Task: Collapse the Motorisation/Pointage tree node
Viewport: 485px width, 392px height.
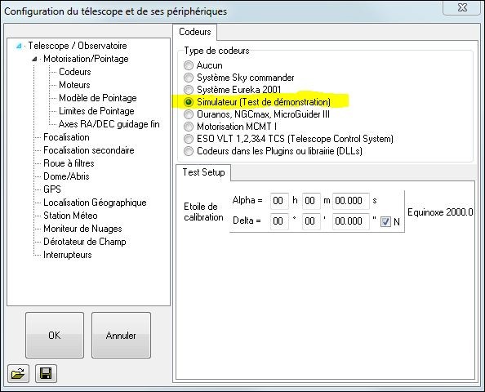Action: click(x=35, y=59)
